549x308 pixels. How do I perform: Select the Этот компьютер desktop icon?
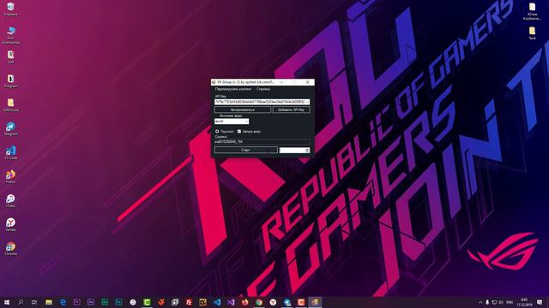10,35
